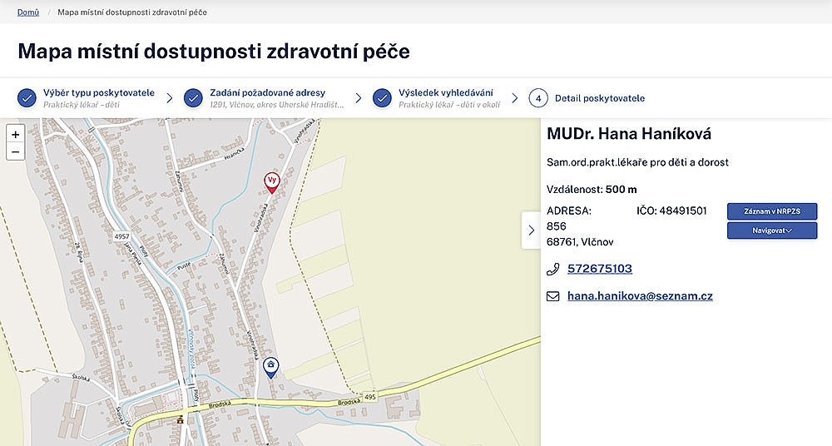Click the Školská street label on map
The height and width of the screenshot is (446, 832).
tap(82, 379)
